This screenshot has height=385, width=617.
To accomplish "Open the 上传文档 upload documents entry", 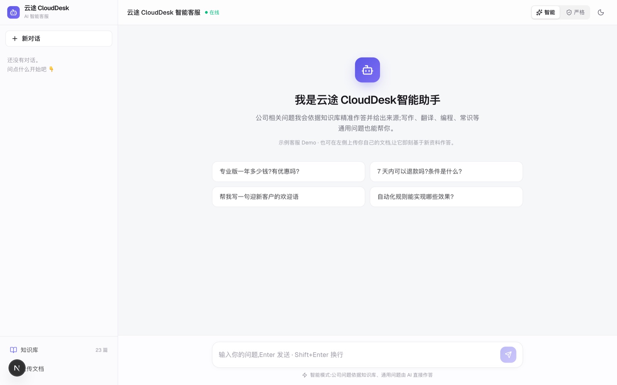I will tap(59, 369).
